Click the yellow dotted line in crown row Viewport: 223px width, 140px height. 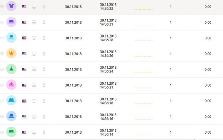click(x=143, y=56)
